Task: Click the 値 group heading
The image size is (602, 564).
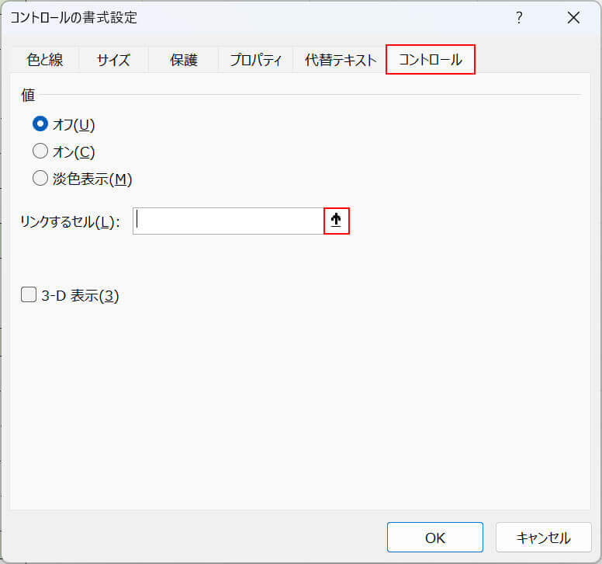Action: coord(28,95)
